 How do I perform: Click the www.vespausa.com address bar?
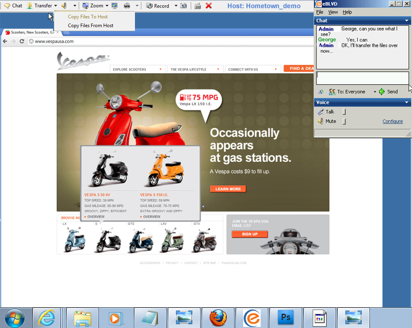tap(171, 41)
